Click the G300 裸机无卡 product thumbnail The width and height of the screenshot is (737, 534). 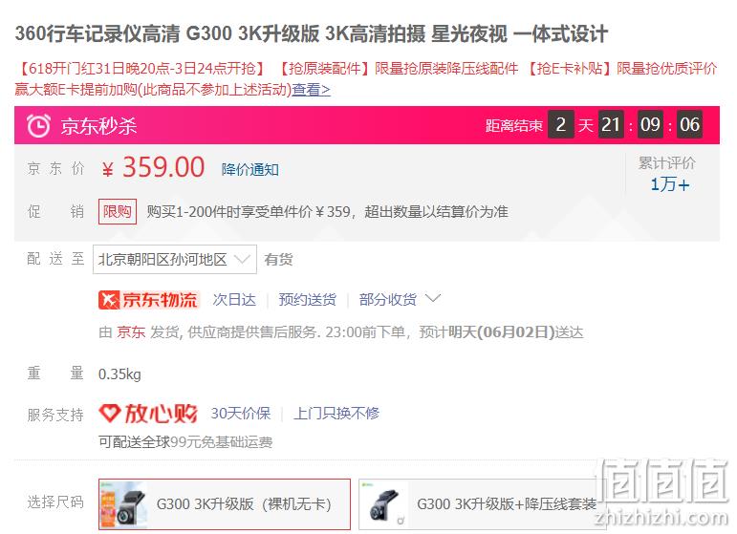(x=123, y=504)
